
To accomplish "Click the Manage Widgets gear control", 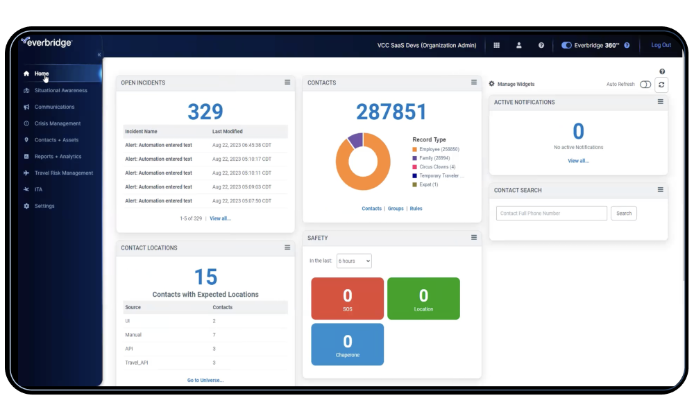I will [493, 84].
